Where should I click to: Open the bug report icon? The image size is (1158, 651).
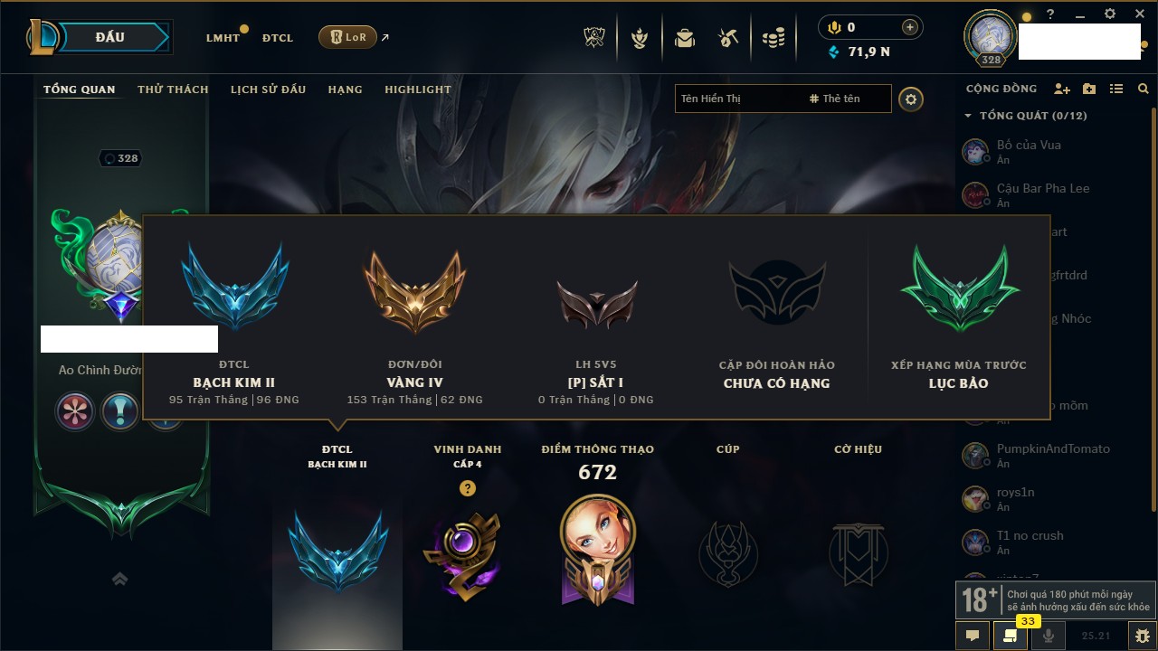(x=1143, y=636)
